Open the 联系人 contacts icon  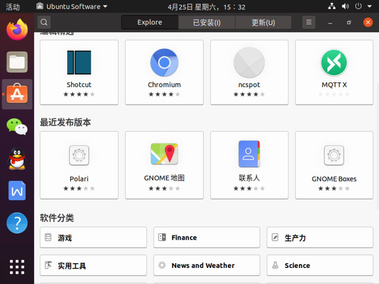[x=249, y=154]
